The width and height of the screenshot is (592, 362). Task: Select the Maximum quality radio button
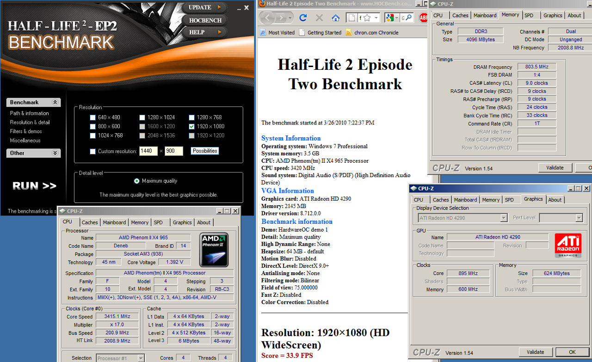(136, 181)
